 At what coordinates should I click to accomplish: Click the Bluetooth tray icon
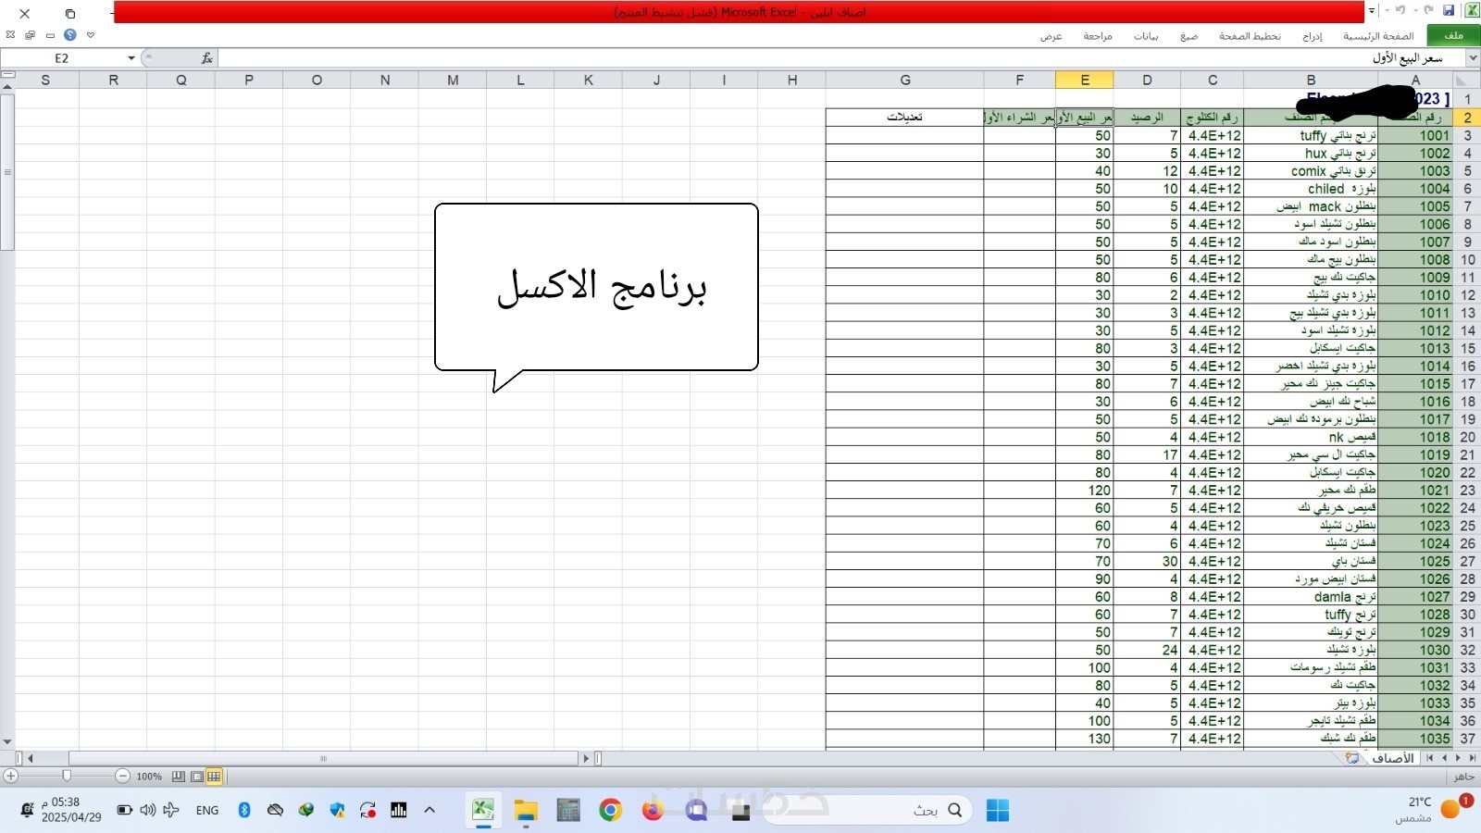click(x=244, y=810)
